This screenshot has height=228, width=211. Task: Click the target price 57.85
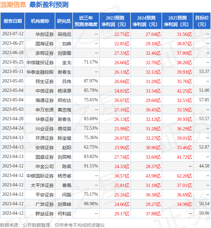204,100
